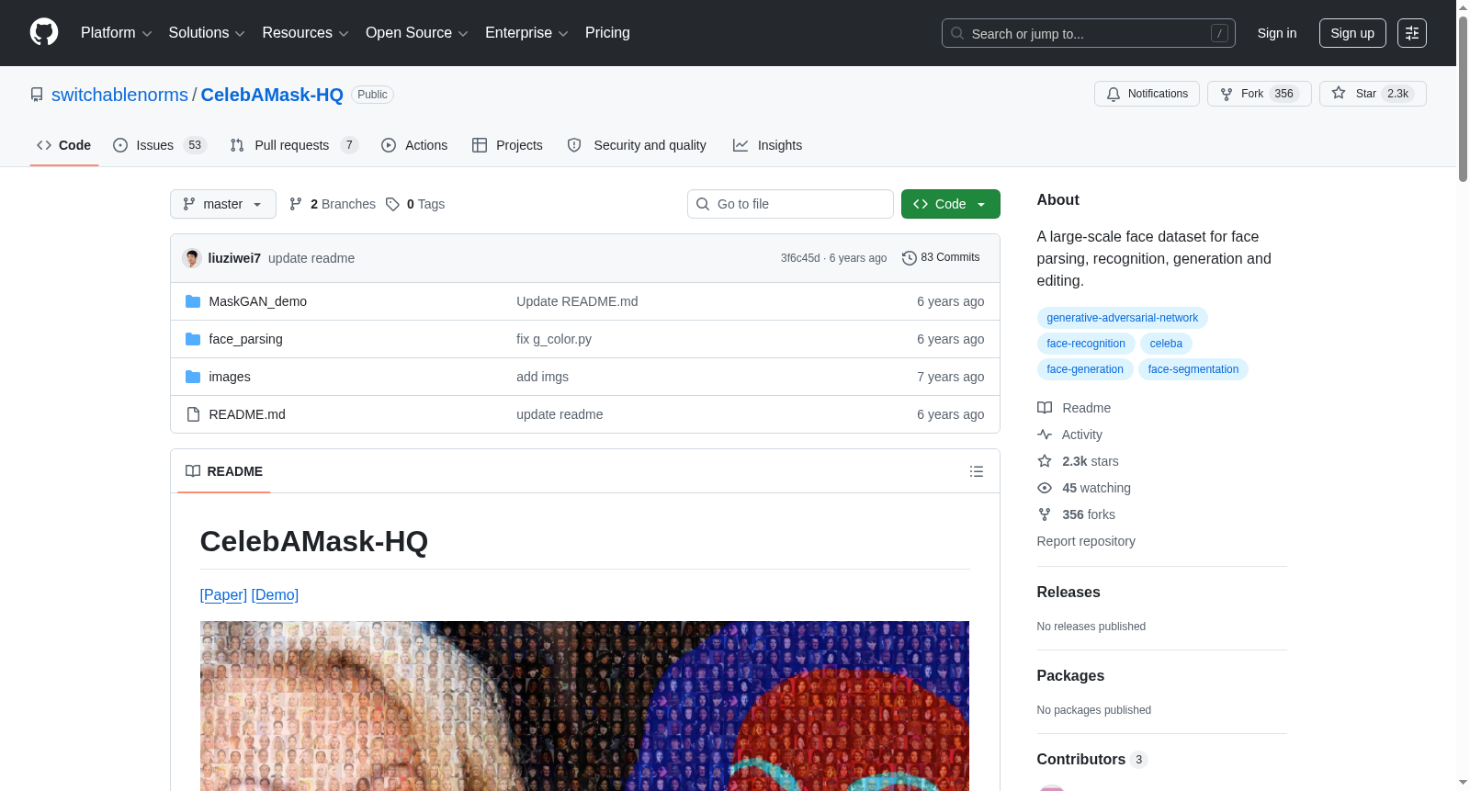Switch to the Code tab
Viewport: 1470px width, 791px height.
click(x=64, y=145)
